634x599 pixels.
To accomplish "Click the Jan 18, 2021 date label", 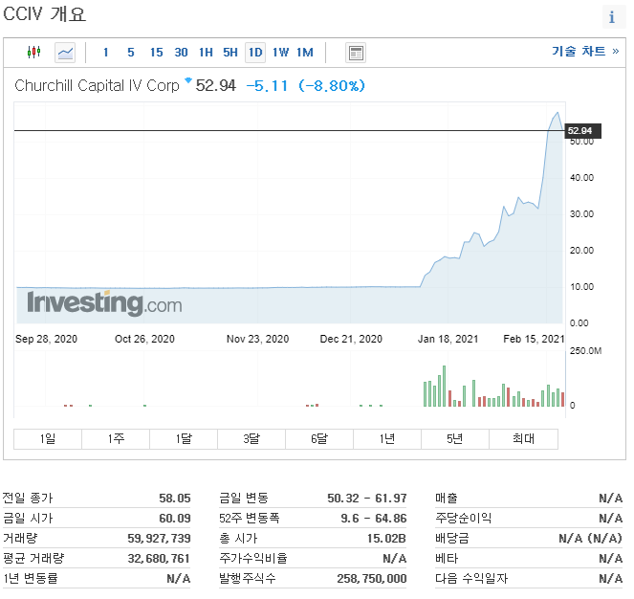I will coord(448,339).
